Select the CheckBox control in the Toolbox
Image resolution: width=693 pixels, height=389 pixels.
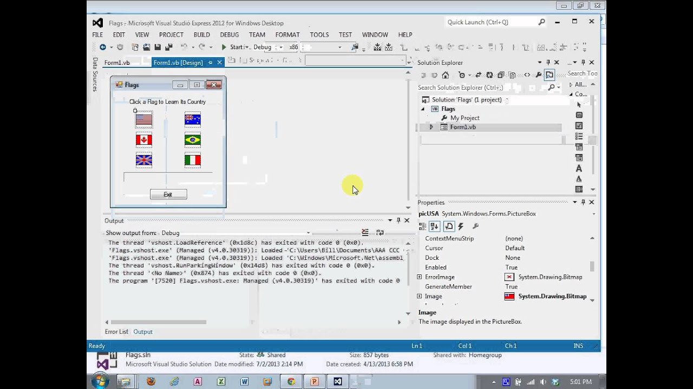(x=579, y=126)
